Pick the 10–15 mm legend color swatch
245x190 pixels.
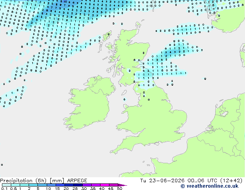click(51, 185)
